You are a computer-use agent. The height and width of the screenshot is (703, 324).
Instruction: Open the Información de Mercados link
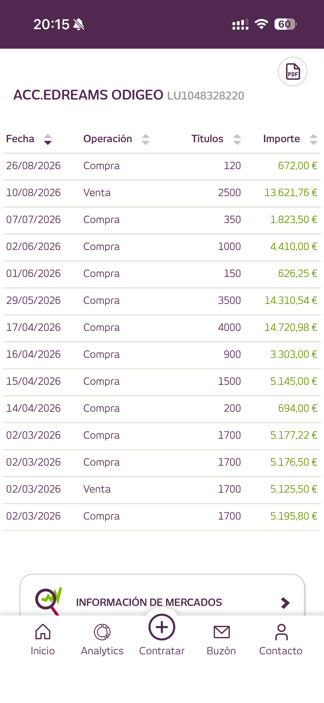pyautogui.click(x=149, y=602)
